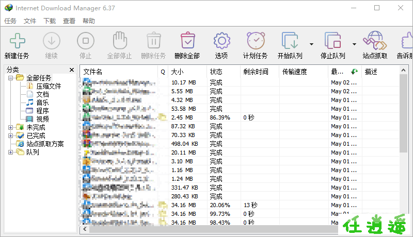Screen dimensions: 413x237
Task: Select the row sized 70.33 KB
Action: (240, 135)
